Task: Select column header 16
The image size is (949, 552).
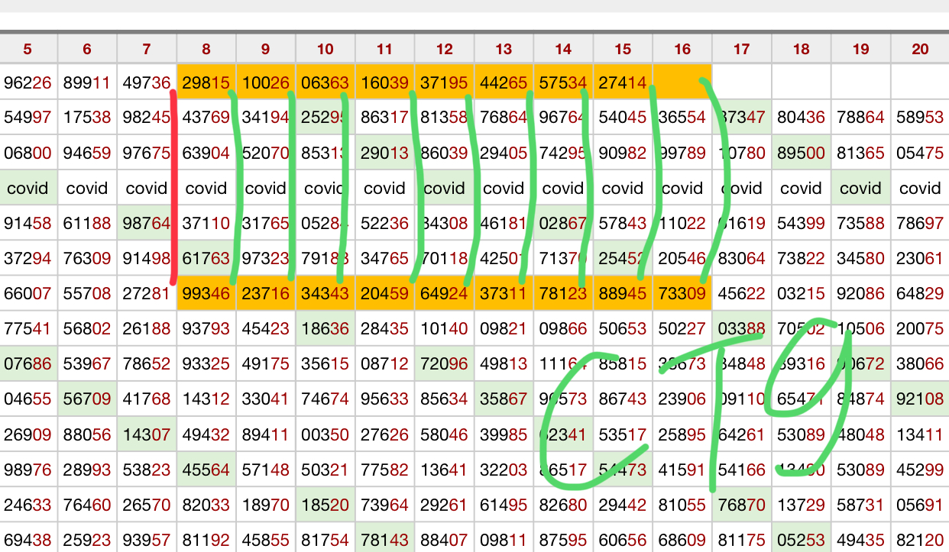Action: pos(682,50)
